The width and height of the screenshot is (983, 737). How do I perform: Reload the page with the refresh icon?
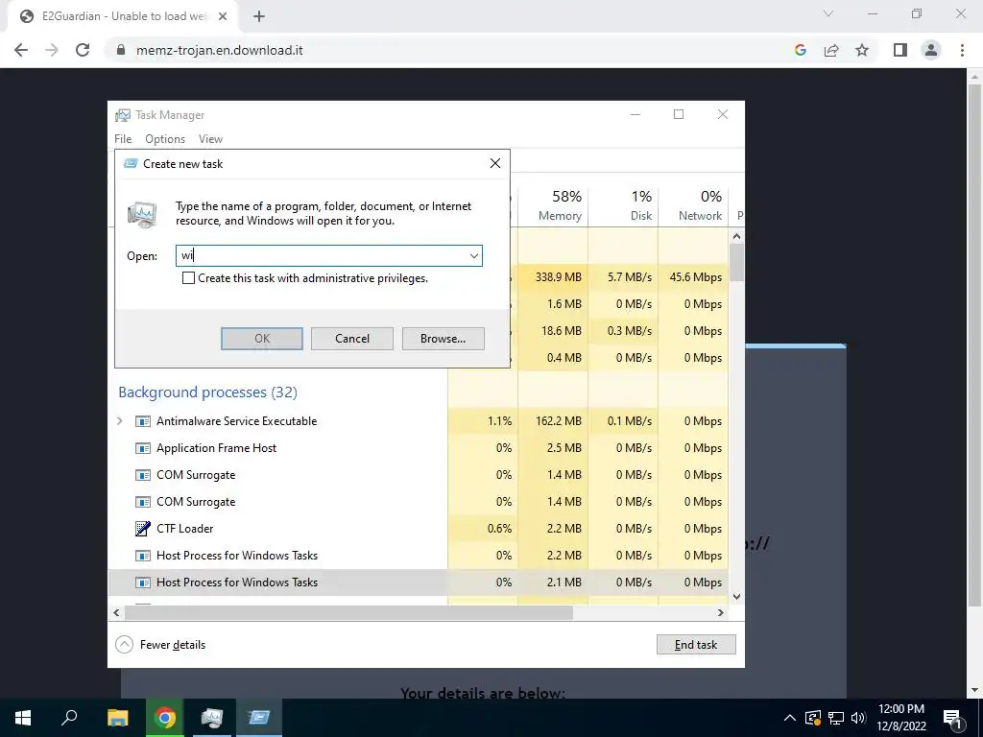point(83,50)
